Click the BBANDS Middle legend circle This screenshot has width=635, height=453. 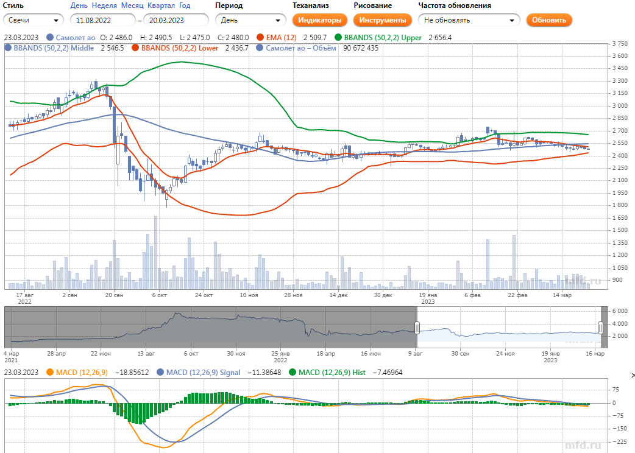click(x=8, y=47)
